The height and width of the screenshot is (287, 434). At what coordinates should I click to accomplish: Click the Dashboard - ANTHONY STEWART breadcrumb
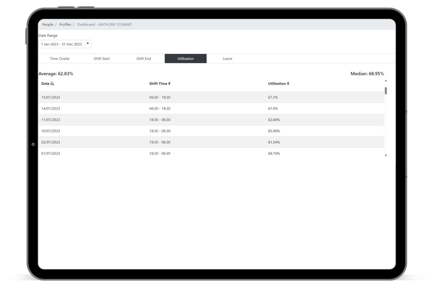tap(104, 24)
